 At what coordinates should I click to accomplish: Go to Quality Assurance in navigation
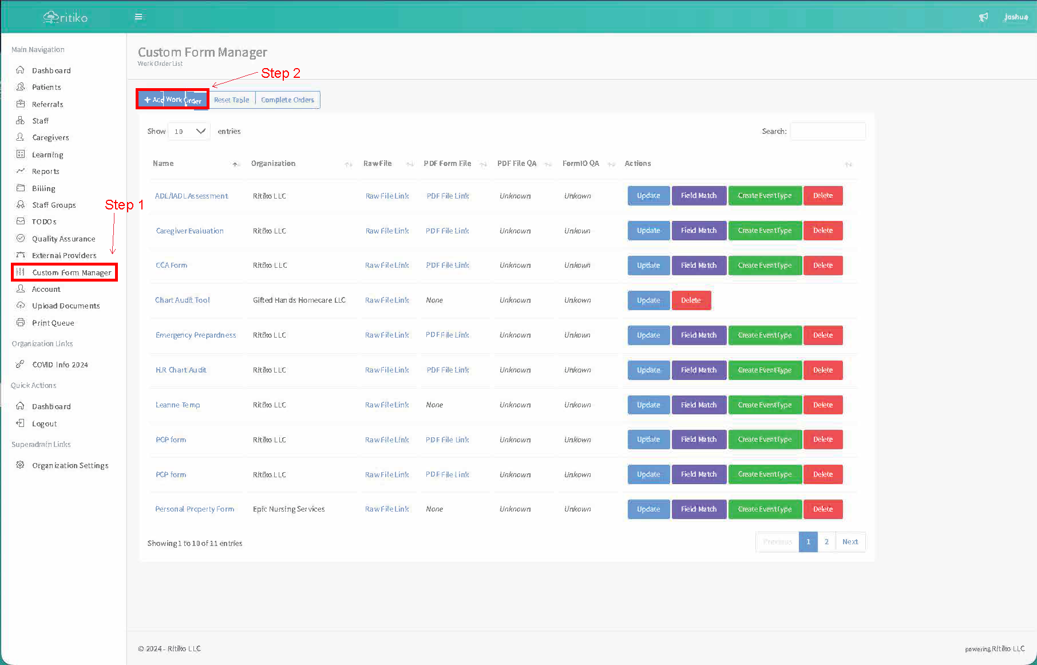(64, 239)
